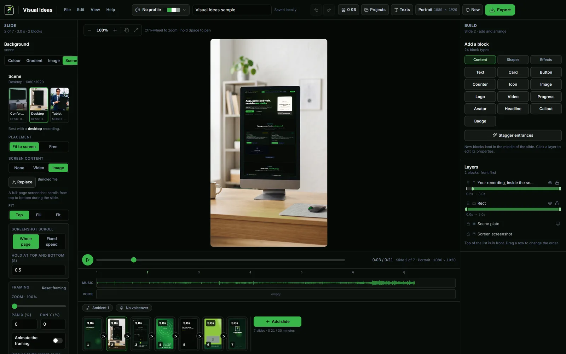This screenshot has height=354, width=566.
Task: Click the Stagger entrances button
Action: point(513,135)
